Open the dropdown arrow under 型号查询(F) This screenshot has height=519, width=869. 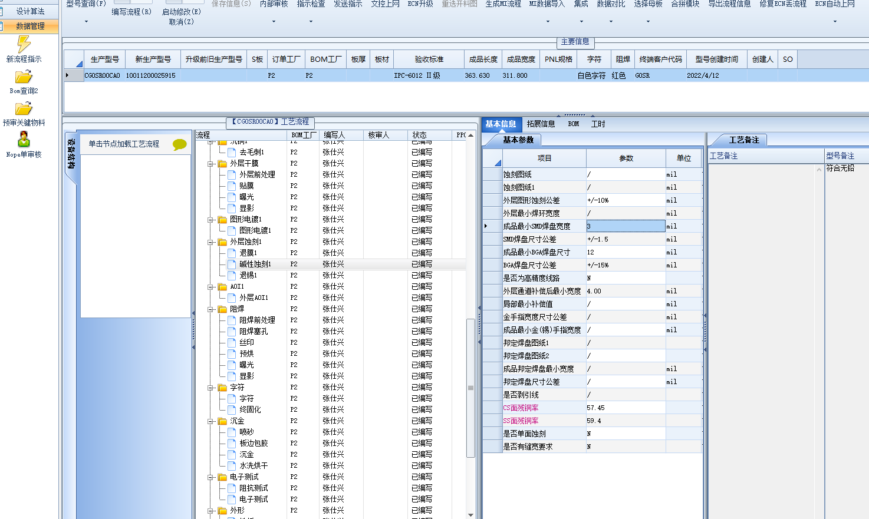(86, 22)
